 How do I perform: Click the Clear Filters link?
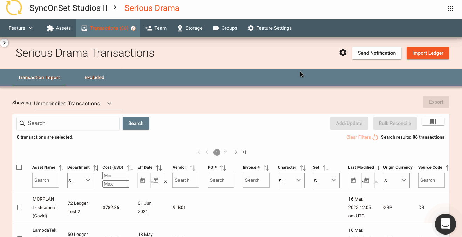pos(359,137)
